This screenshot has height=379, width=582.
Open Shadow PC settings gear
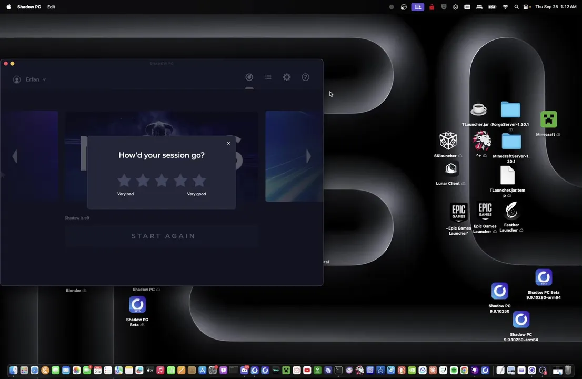(x=287, y=77)
